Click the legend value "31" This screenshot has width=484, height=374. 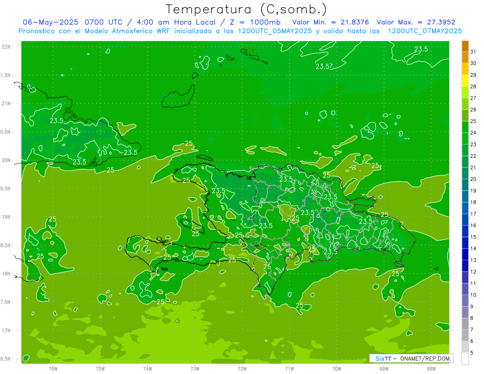(x=474, y=52)
